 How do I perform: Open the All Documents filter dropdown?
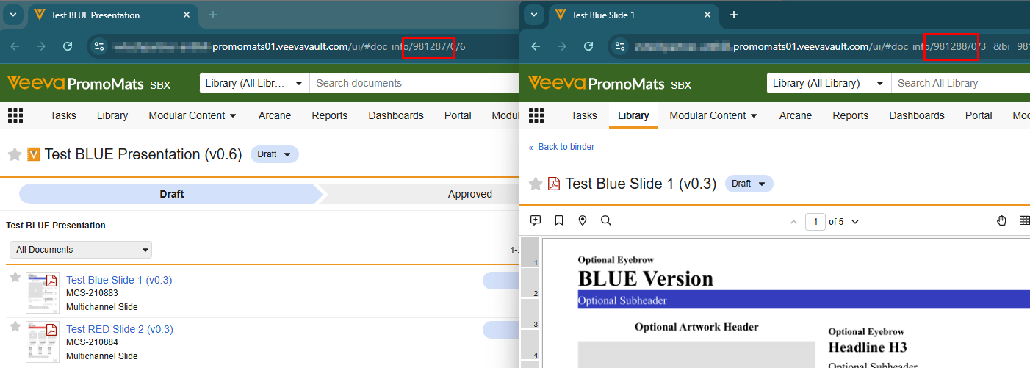(x=80, y=250)
